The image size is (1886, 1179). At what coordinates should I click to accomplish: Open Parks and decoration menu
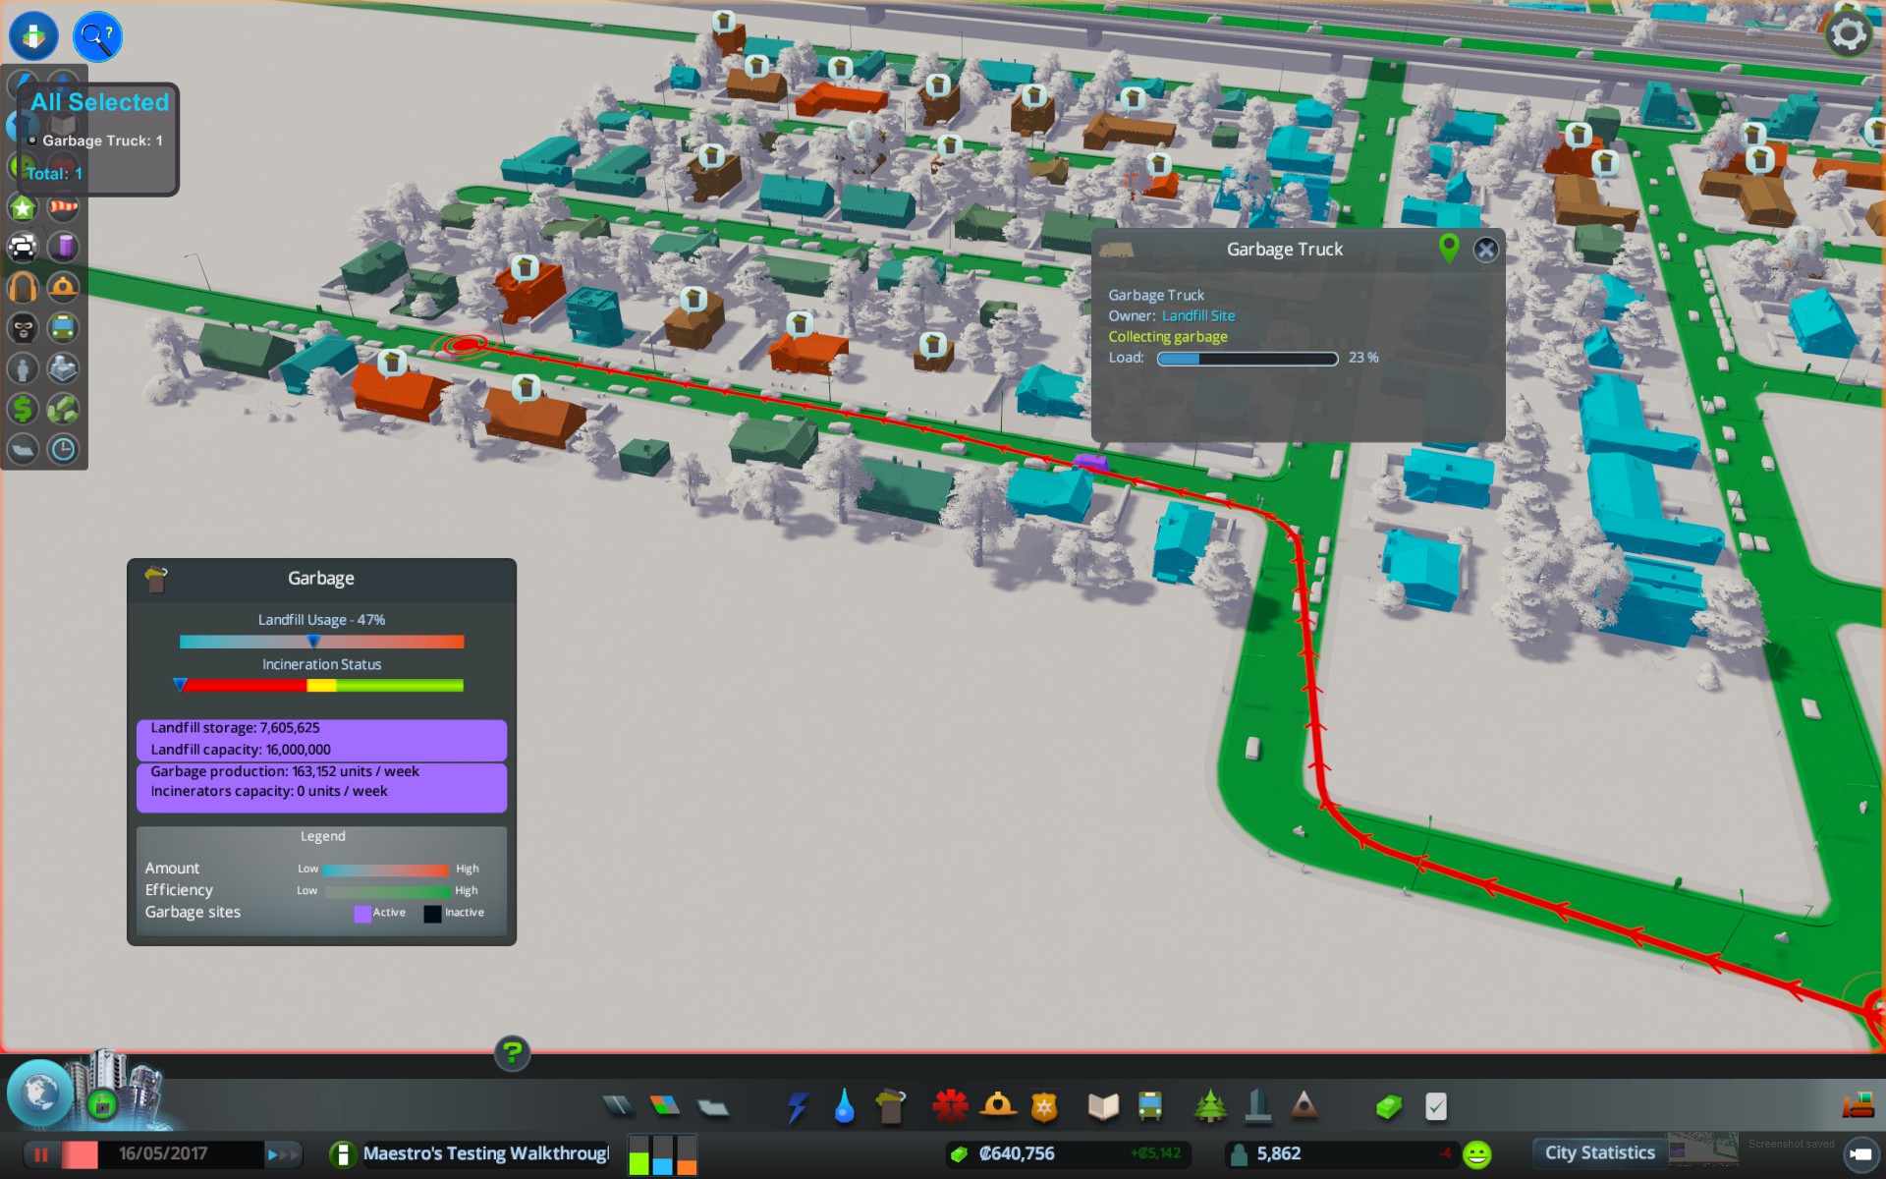pos(1210,1107)
